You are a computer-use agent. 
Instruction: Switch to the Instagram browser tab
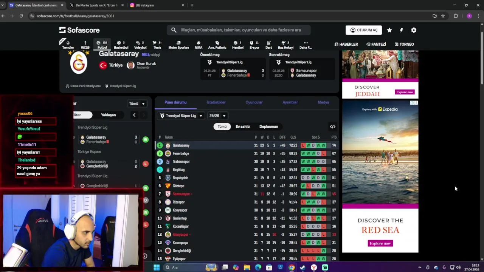(x=157, y=5)
